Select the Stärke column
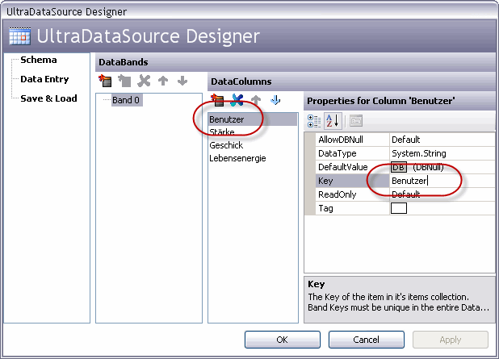This screenshot has height=359, width=499. 222,132
